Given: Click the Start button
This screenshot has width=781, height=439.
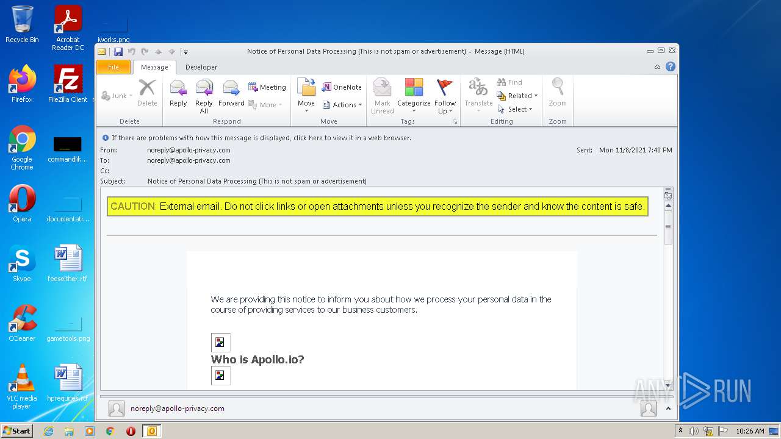Looking at the screenshot, I should (17, 431).
